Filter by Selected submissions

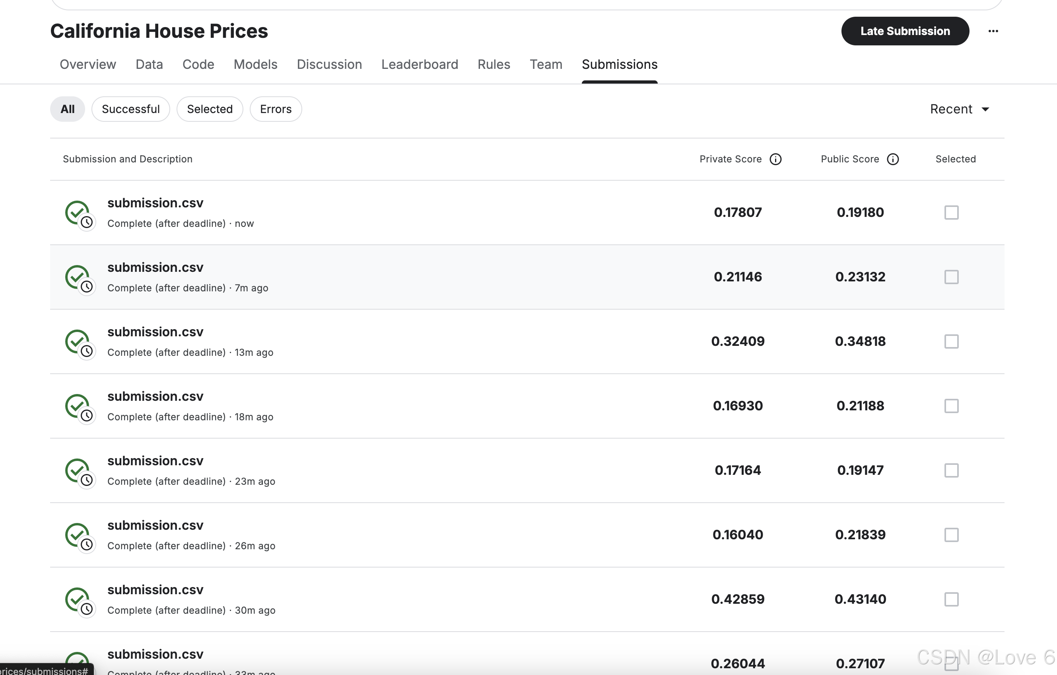coord(210,109)
